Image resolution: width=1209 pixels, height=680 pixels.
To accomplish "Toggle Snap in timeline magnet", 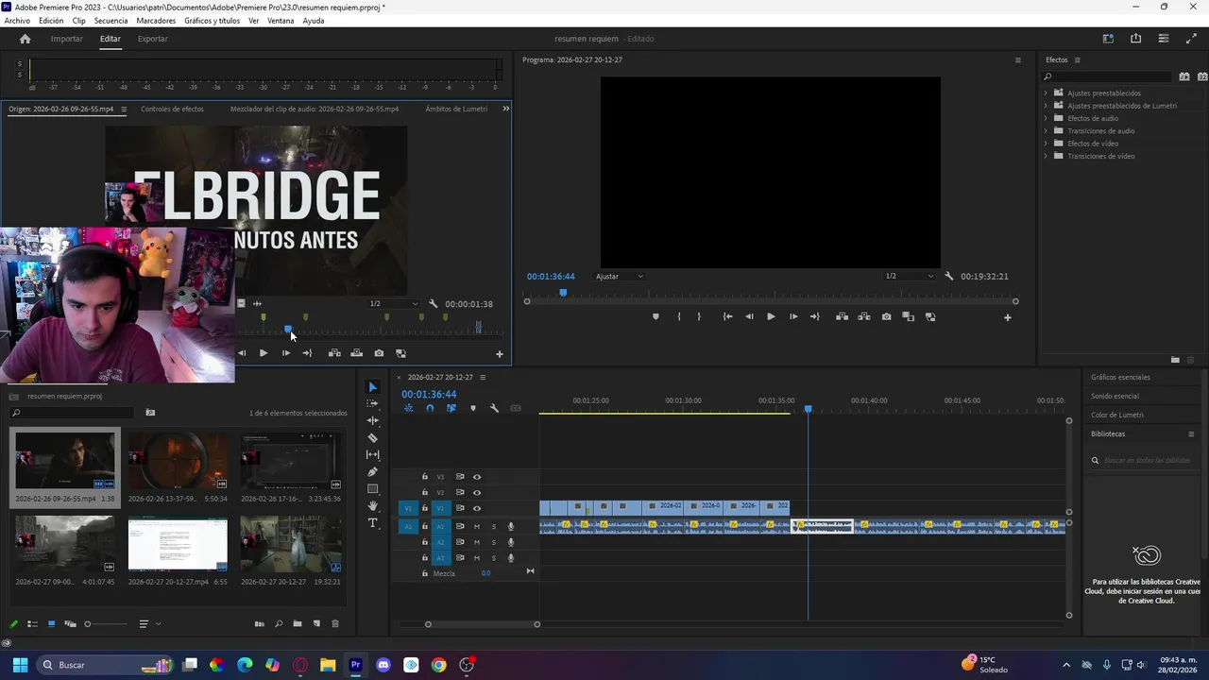I will point(430,408).
